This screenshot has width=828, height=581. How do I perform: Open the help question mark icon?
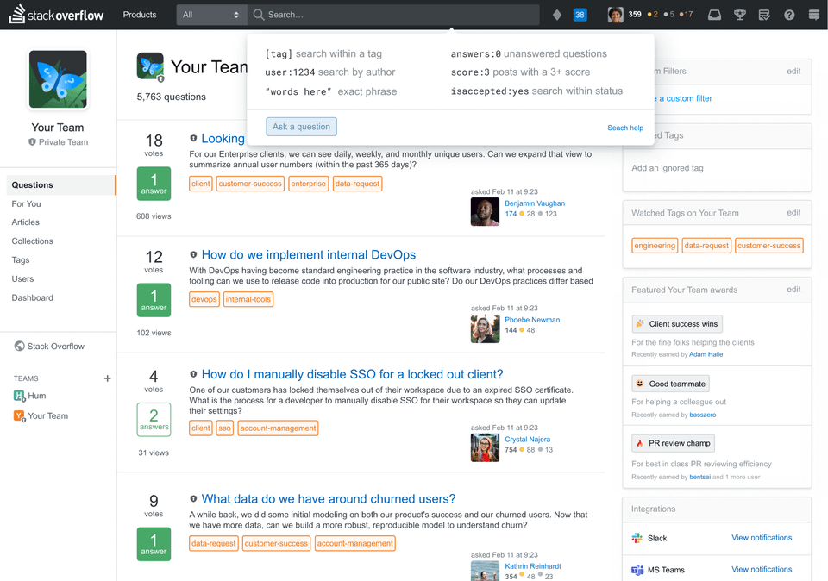pyautogui.click(x=787, y=14)
